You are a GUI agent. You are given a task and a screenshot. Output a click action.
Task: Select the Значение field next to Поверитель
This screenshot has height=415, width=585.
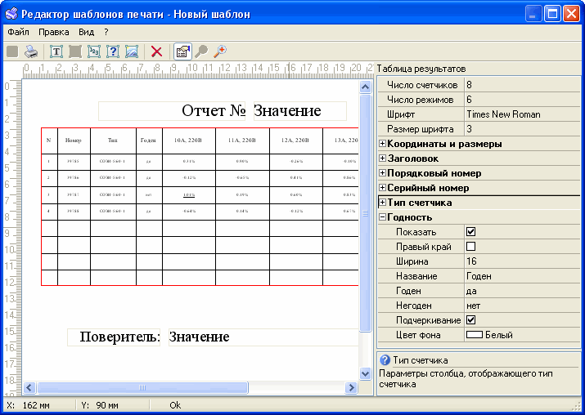pyautogui.click(x=263, y=337)
